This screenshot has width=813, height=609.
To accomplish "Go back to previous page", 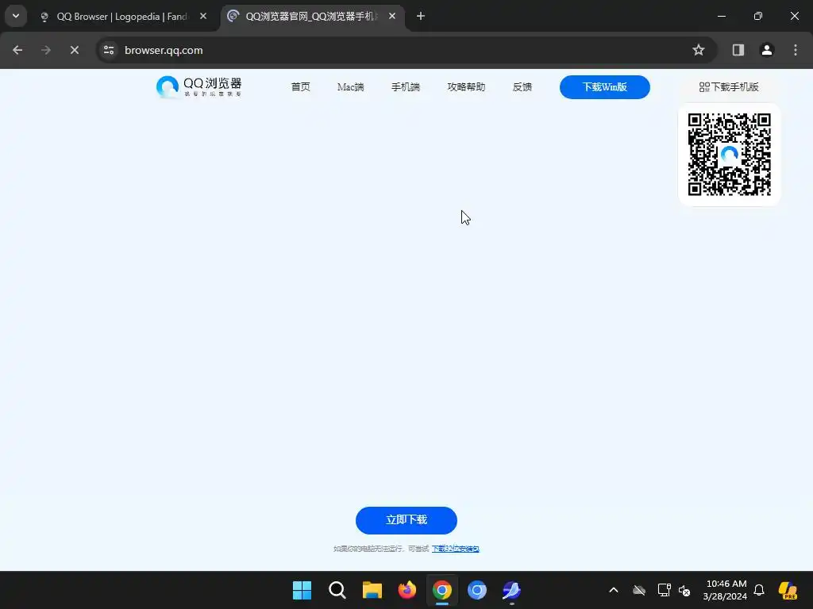I will click(x=17, y=50).
